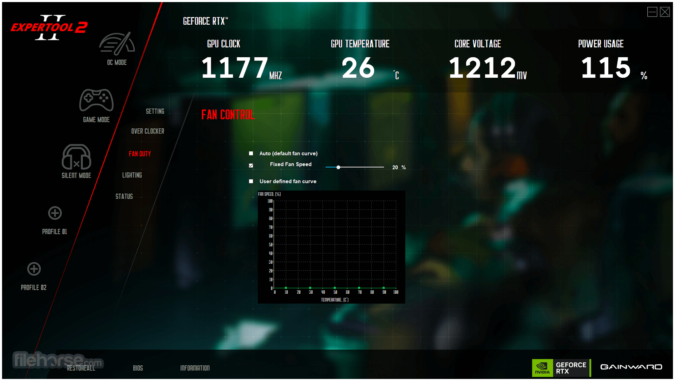Click the Gainward brand logo
Screen dimensions: 675x381
click(631, 367)
